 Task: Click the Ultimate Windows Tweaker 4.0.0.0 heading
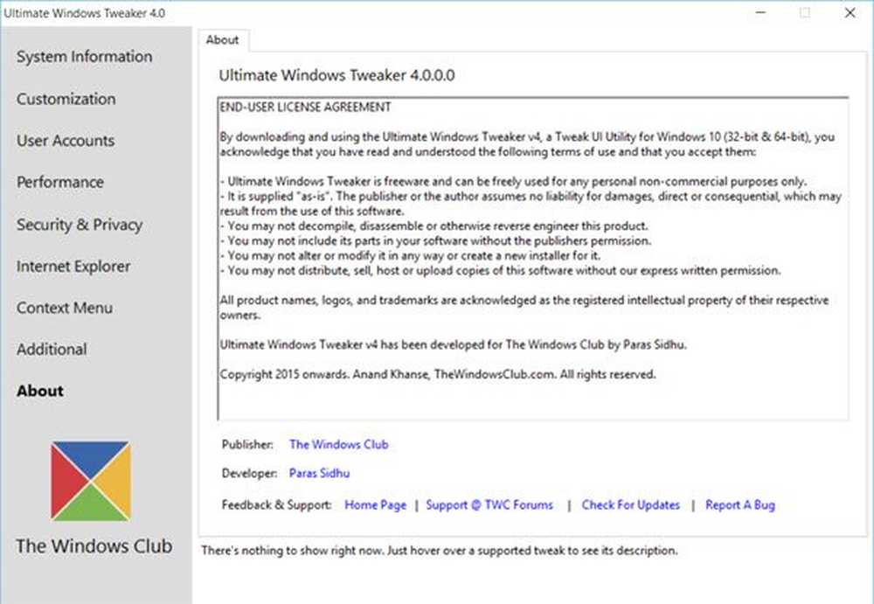tap(336, 75)
